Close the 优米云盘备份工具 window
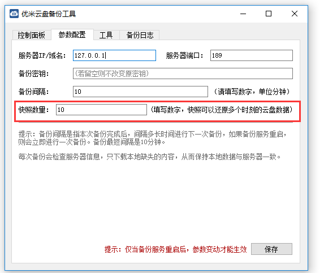The image size is (324, 273). pos(295,14)
